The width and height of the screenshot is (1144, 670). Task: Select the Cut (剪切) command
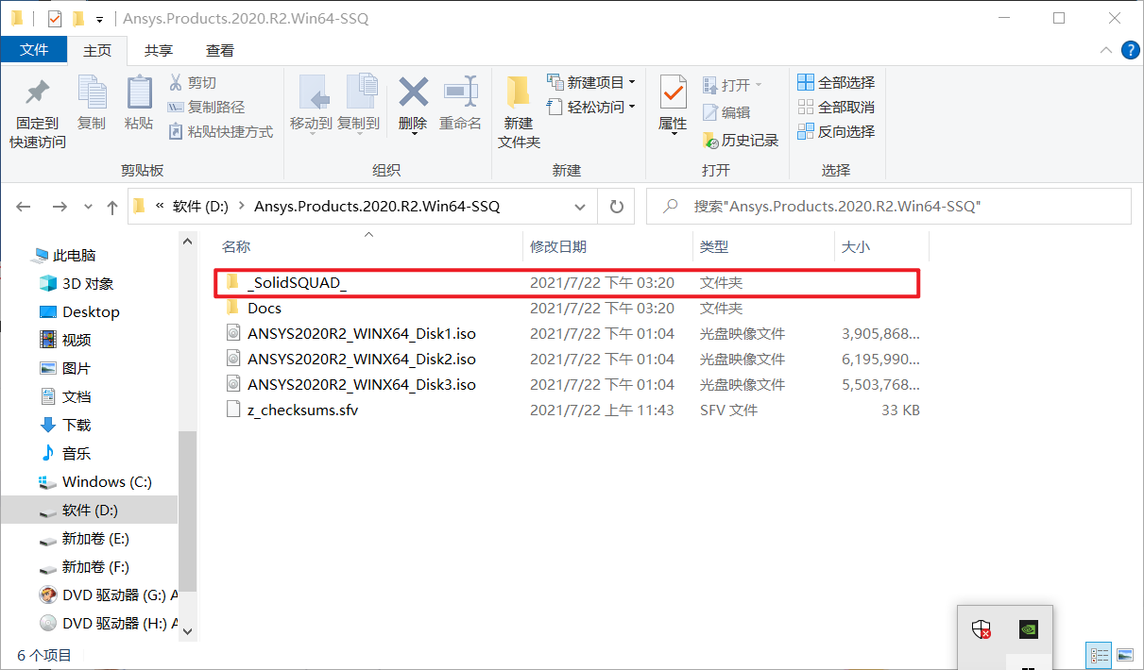coord(192,83)
